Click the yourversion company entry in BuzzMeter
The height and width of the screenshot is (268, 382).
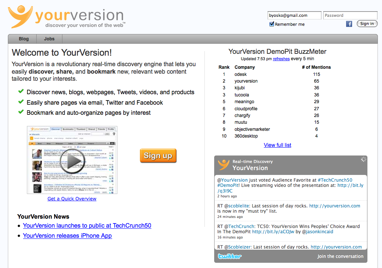pyautogui.click(x=246, y=81)
